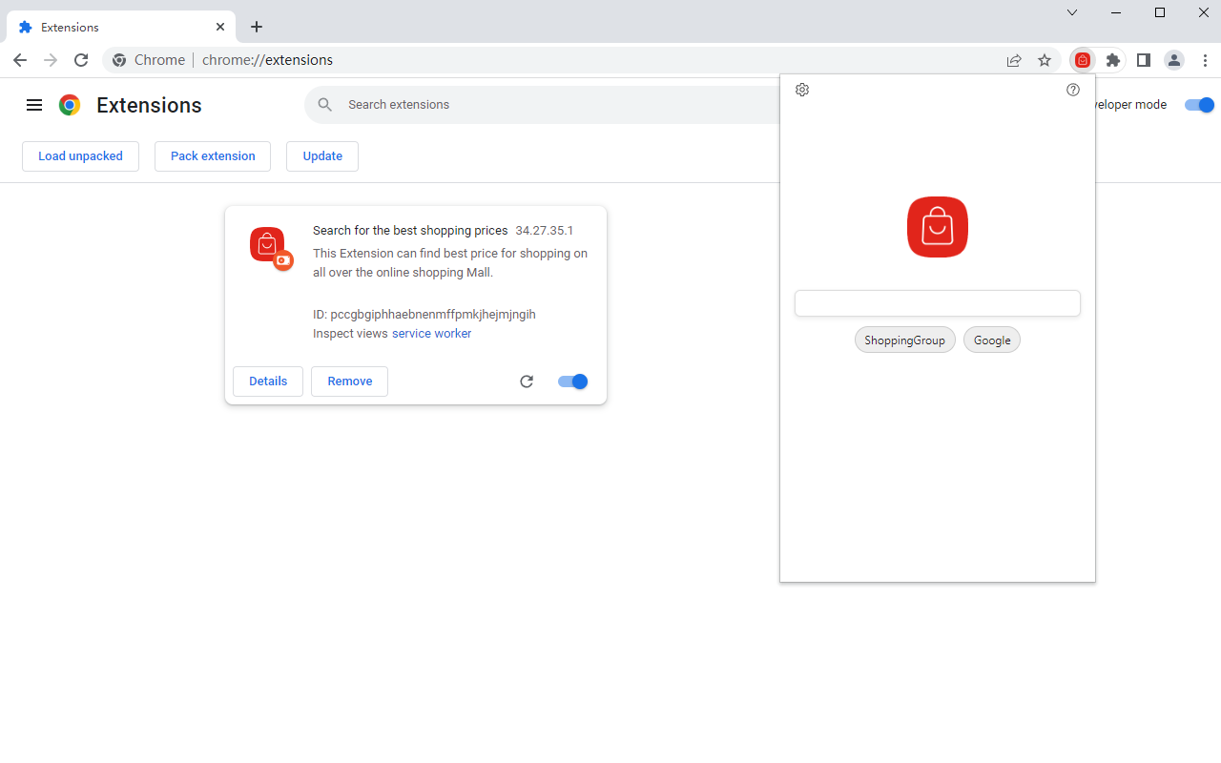Click the extension version 34.27.35.1
Screen dimensions: 1221x763
pos(545,231)
